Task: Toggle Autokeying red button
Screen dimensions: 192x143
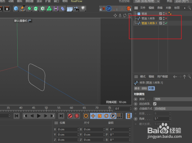Action: click(77, 116)
